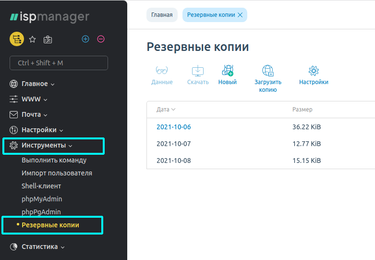
Task: Click the clipboard icon beside the star
Action: tap(48, 39)
